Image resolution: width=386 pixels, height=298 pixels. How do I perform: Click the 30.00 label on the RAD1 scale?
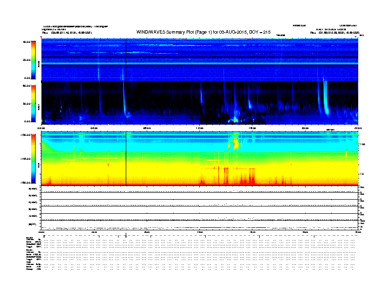26,104
